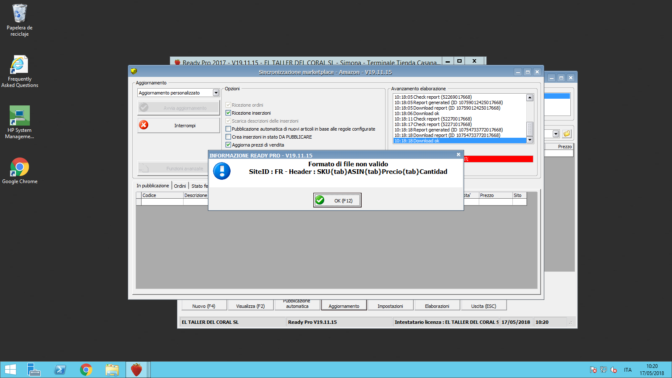
Task: Click the Interrompi button
Action: click(x=178, y=125)
